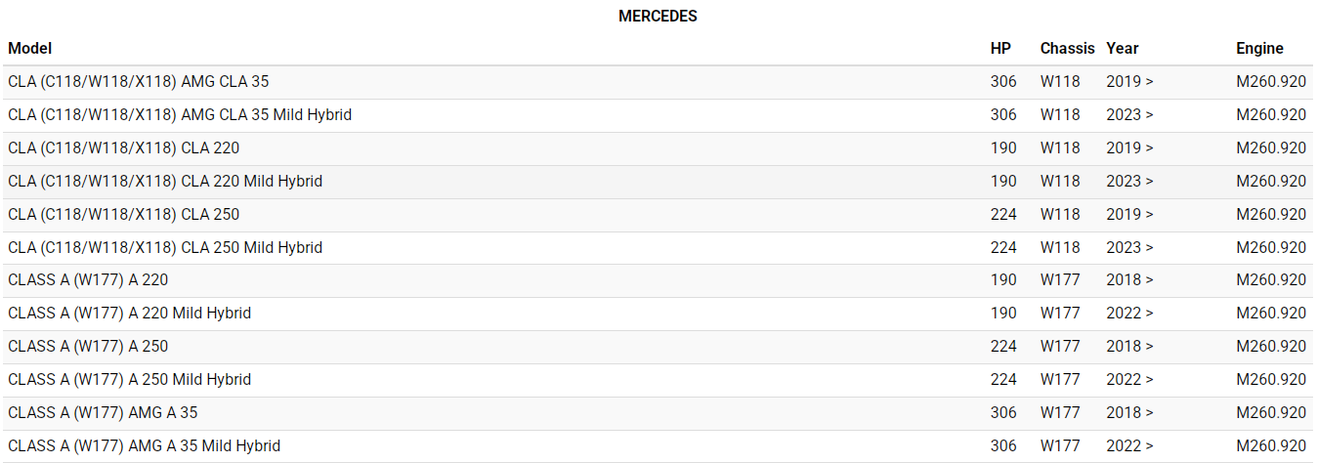Image resolution: width=1317 pixels, height=463 pixels.
Task: Click the 2019 > year in the first row
Action: (1129, 82)
